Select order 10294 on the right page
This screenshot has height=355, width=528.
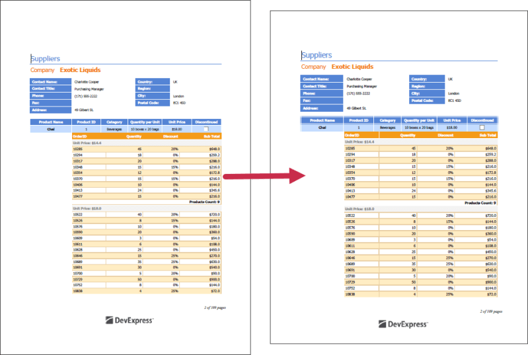[350, 155]
